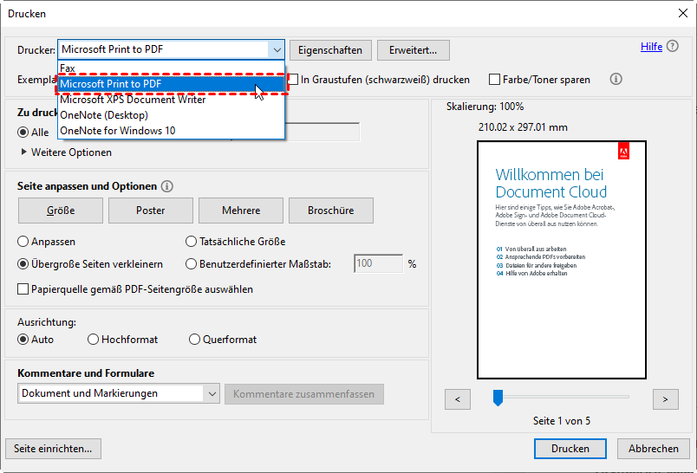Click the Mehrere button

click(x=241, y=211)
